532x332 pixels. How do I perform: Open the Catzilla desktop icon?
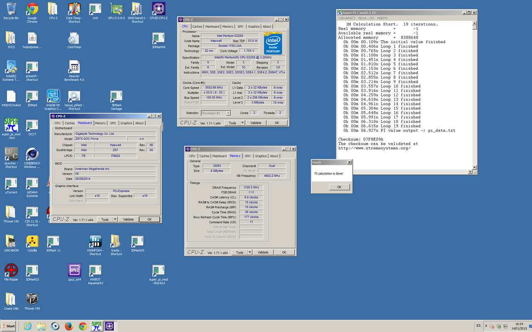[x=32, y=244]
